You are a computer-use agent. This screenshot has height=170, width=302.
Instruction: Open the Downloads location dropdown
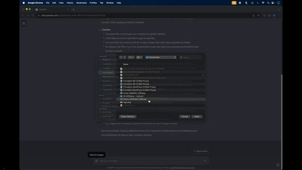coord(161,58)
